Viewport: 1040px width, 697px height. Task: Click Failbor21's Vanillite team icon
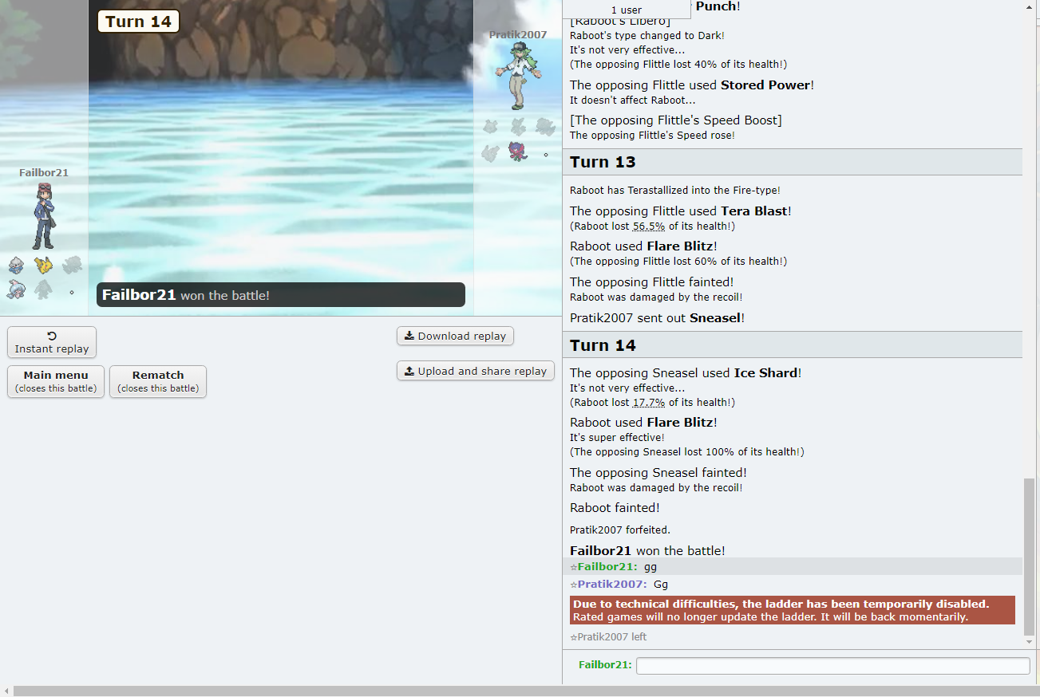coord(16,265)
